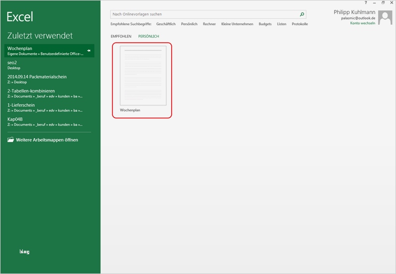
Task: Switch to the PERSÖNLICH tab
Action: [x=148, y=36]
